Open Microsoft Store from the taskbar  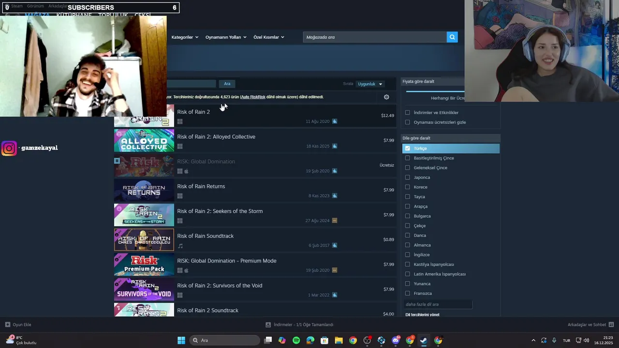pos(324,341)
